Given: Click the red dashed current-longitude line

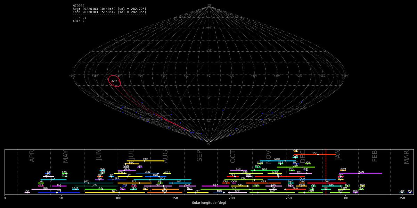Looking at the screenshot, I should pyautogui.click(x=326, y=172).
